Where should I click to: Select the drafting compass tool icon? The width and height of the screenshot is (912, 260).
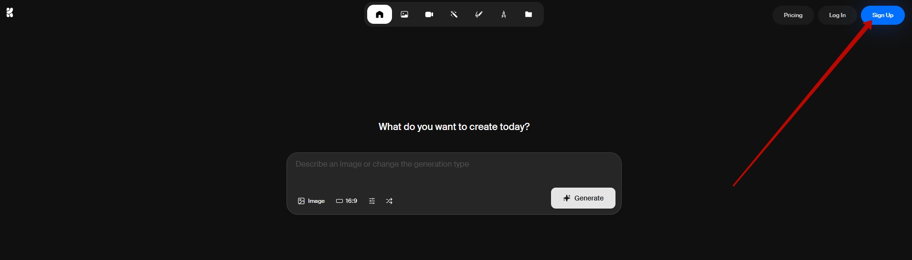click(504, 14)
